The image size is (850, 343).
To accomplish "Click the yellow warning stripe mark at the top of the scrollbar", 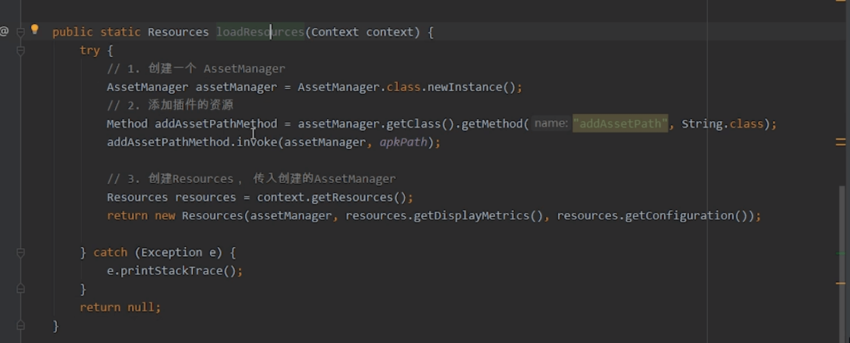I will pos(841,1).
